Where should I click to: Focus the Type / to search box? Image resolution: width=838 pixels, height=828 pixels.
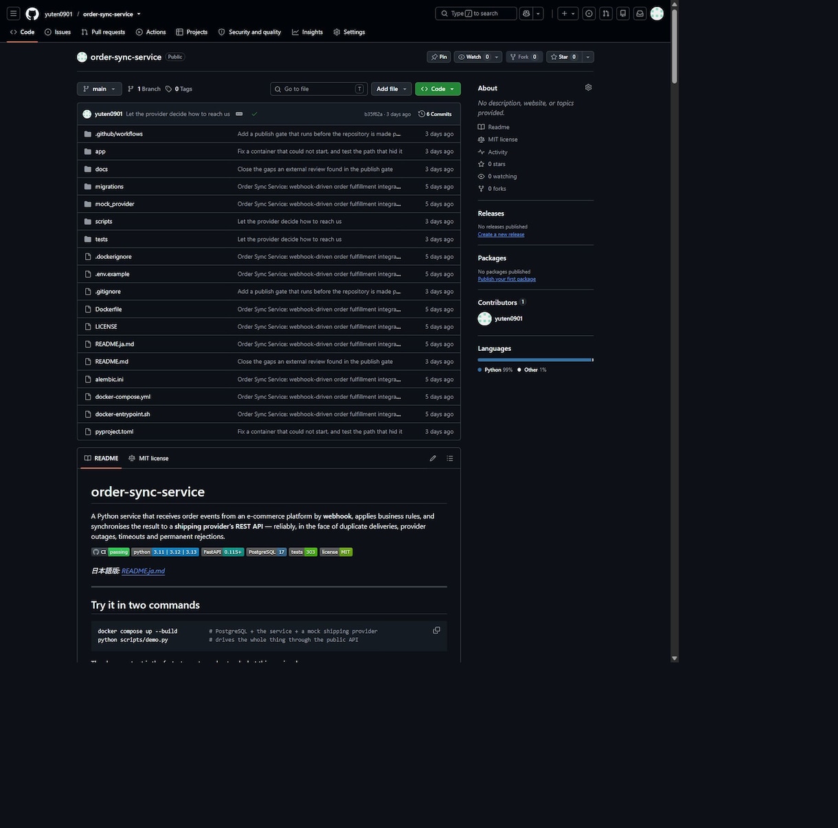pyautogui.click(x=476, y=13)
